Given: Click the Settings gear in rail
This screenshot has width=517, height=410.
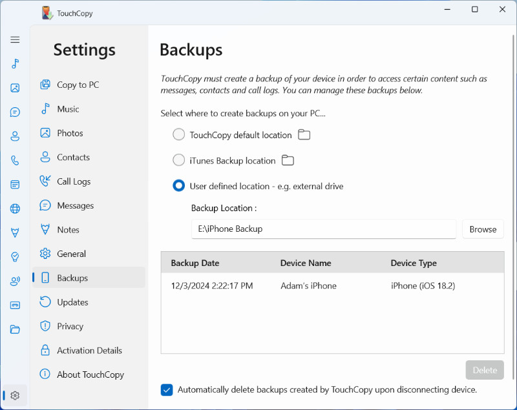Looking at the screenshot, I should (x=15, y=396).
